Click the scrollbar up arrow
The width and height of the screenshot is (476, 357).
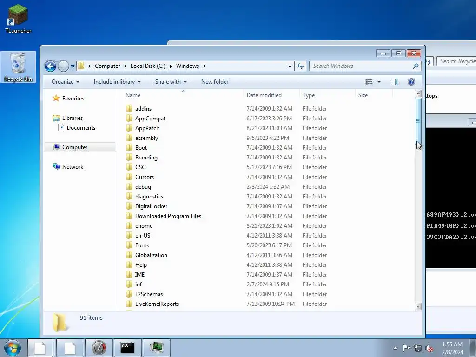(418, 93)
